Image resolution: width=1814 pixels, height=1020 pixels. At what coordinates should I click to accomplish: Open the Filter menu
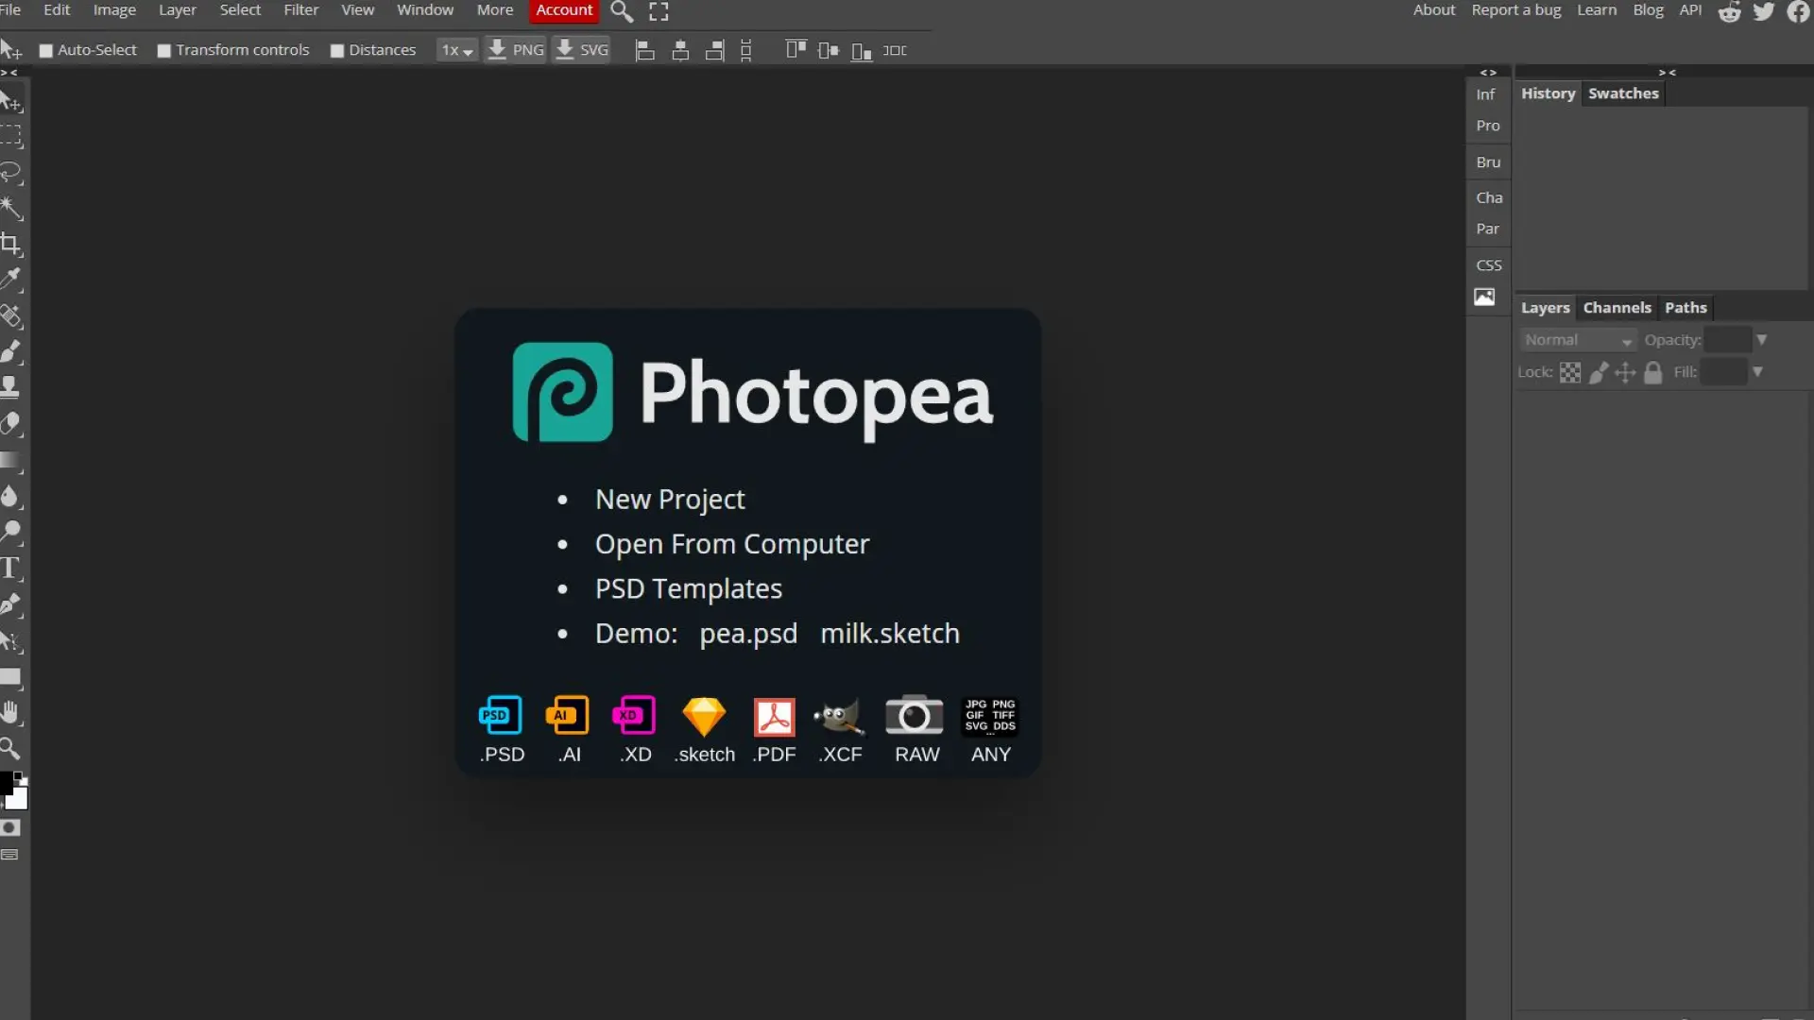coord(300,10)
